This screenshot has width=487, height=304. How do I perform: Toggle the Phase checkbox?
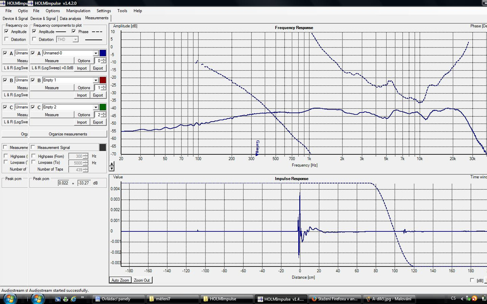coord(74,32)
